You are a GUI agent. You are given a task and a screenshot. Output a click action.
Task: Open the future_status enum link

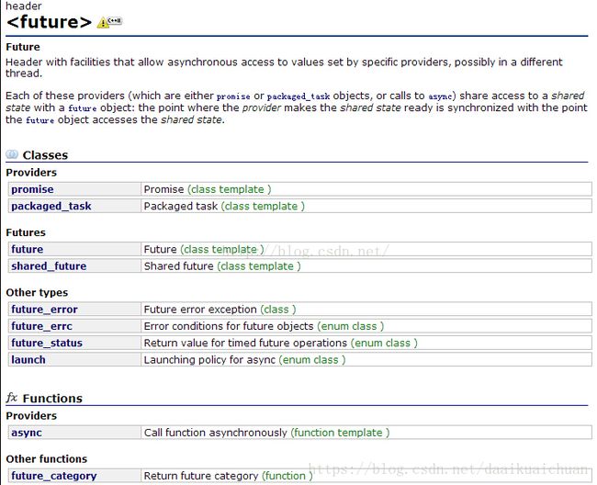[x=47, y=343]
